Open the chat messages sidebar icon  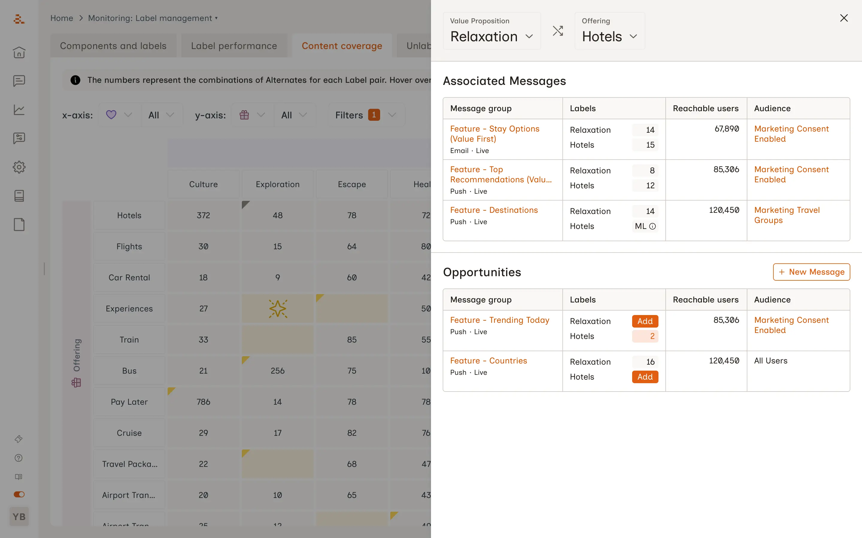(19, 81)
